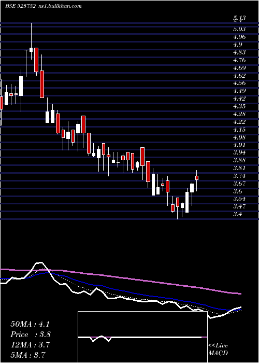This screenshot has height=363, width=259.
Task: Click the <<Live MACD label
Action: [218, 350]
